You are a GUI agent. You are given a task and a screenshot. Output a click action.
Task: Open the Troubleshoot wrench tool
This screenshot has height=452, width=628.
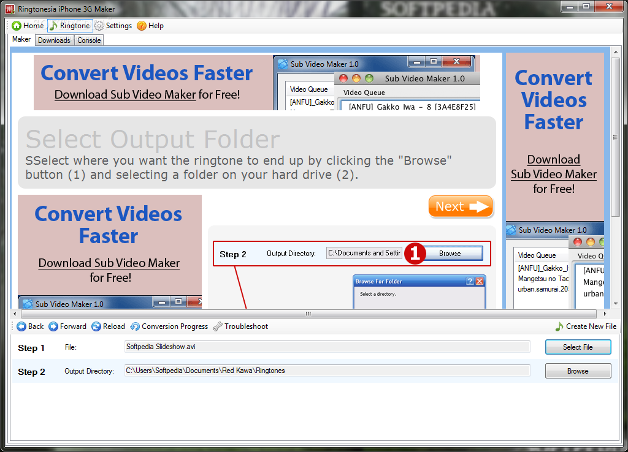point(240,326)
